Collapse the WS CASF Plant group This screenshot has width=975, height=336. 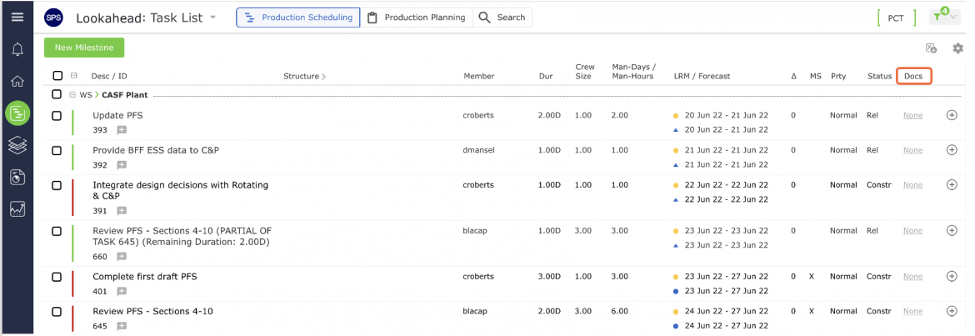(72, 94)
